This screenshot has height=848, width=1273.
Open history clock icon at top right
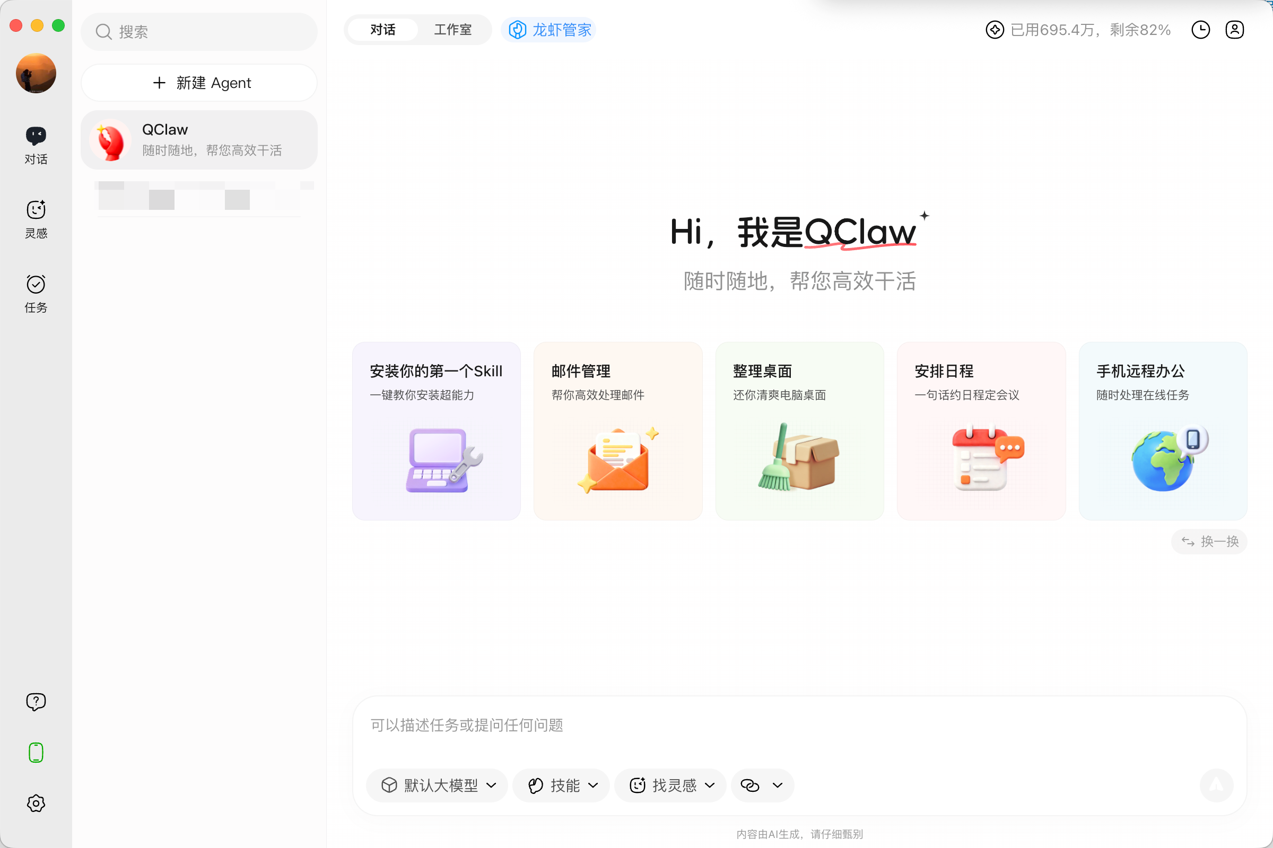coord(1200,30)
